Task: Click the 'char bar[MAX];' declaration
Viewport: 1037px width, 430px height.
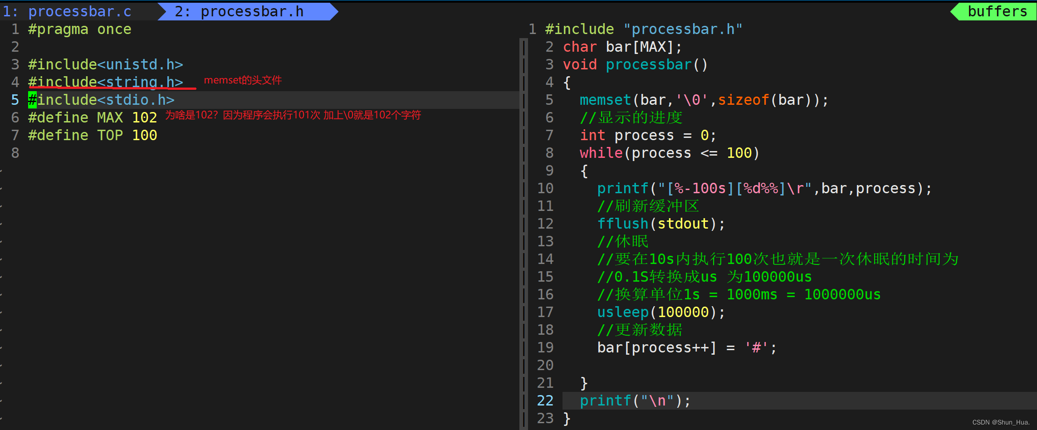Action: [x=622, y=47]
